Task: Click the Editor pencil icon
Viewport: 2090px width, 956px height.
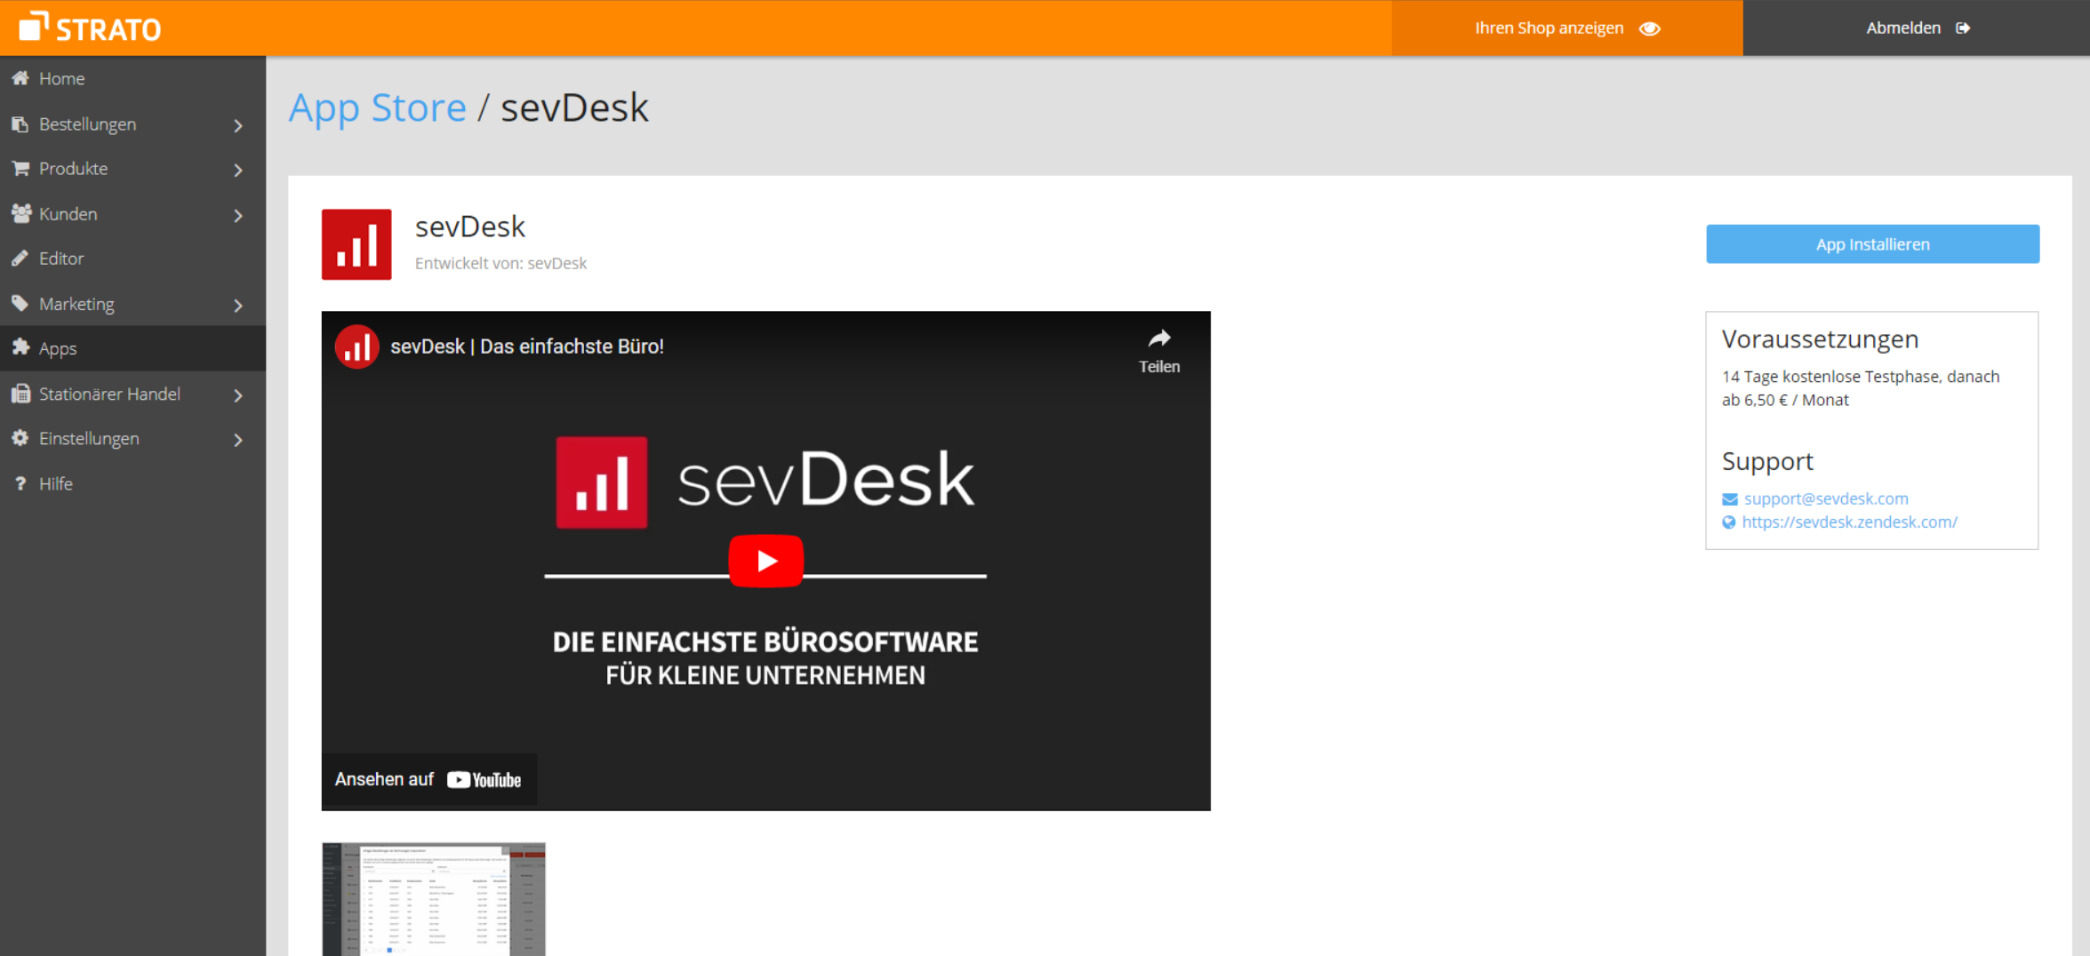Action: pyautogui.click(x=20, y=259)
